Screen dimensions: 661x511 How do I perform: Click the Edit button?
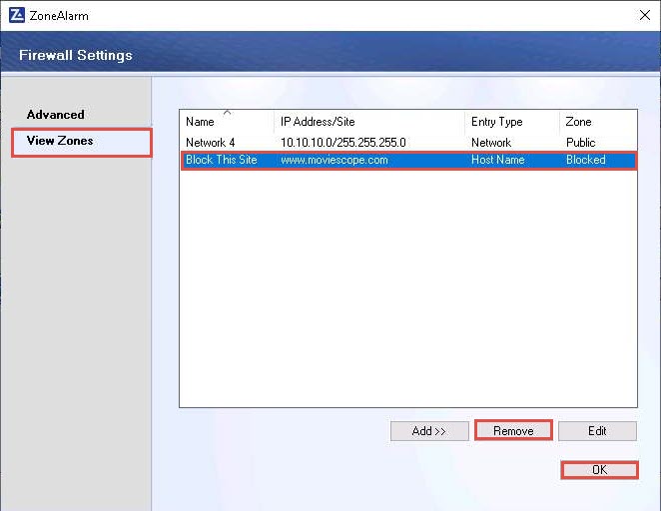point(597,431)
